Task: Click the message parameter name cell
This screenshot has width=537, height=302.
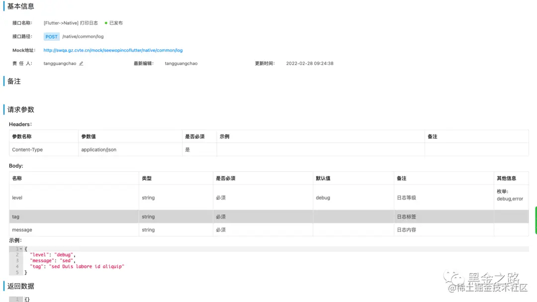Action: point(74,230)
